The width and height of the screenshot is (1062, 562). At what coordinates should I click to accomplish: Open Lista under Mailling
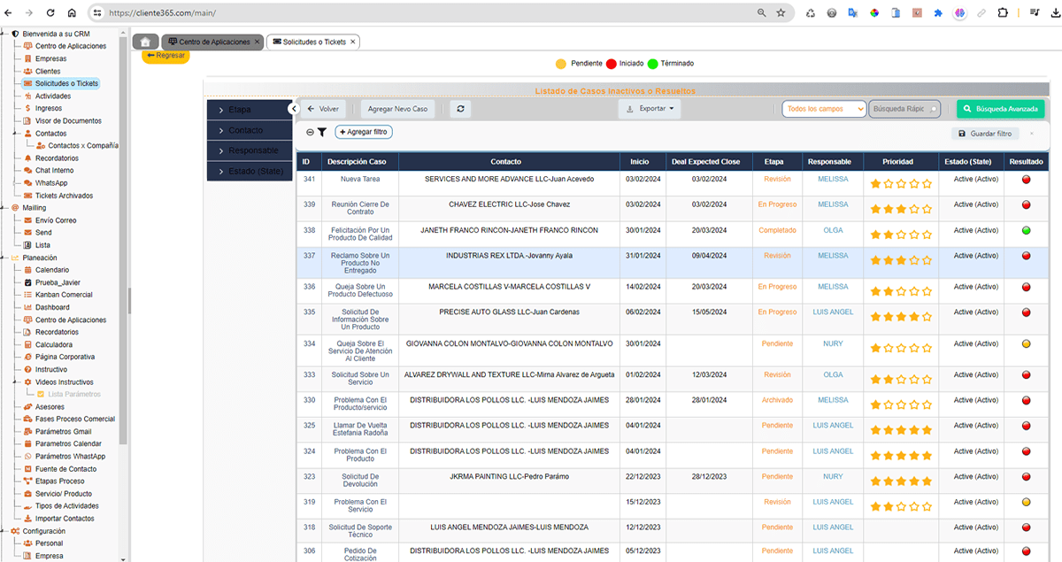pyautogui.click(x=42, y=245)
